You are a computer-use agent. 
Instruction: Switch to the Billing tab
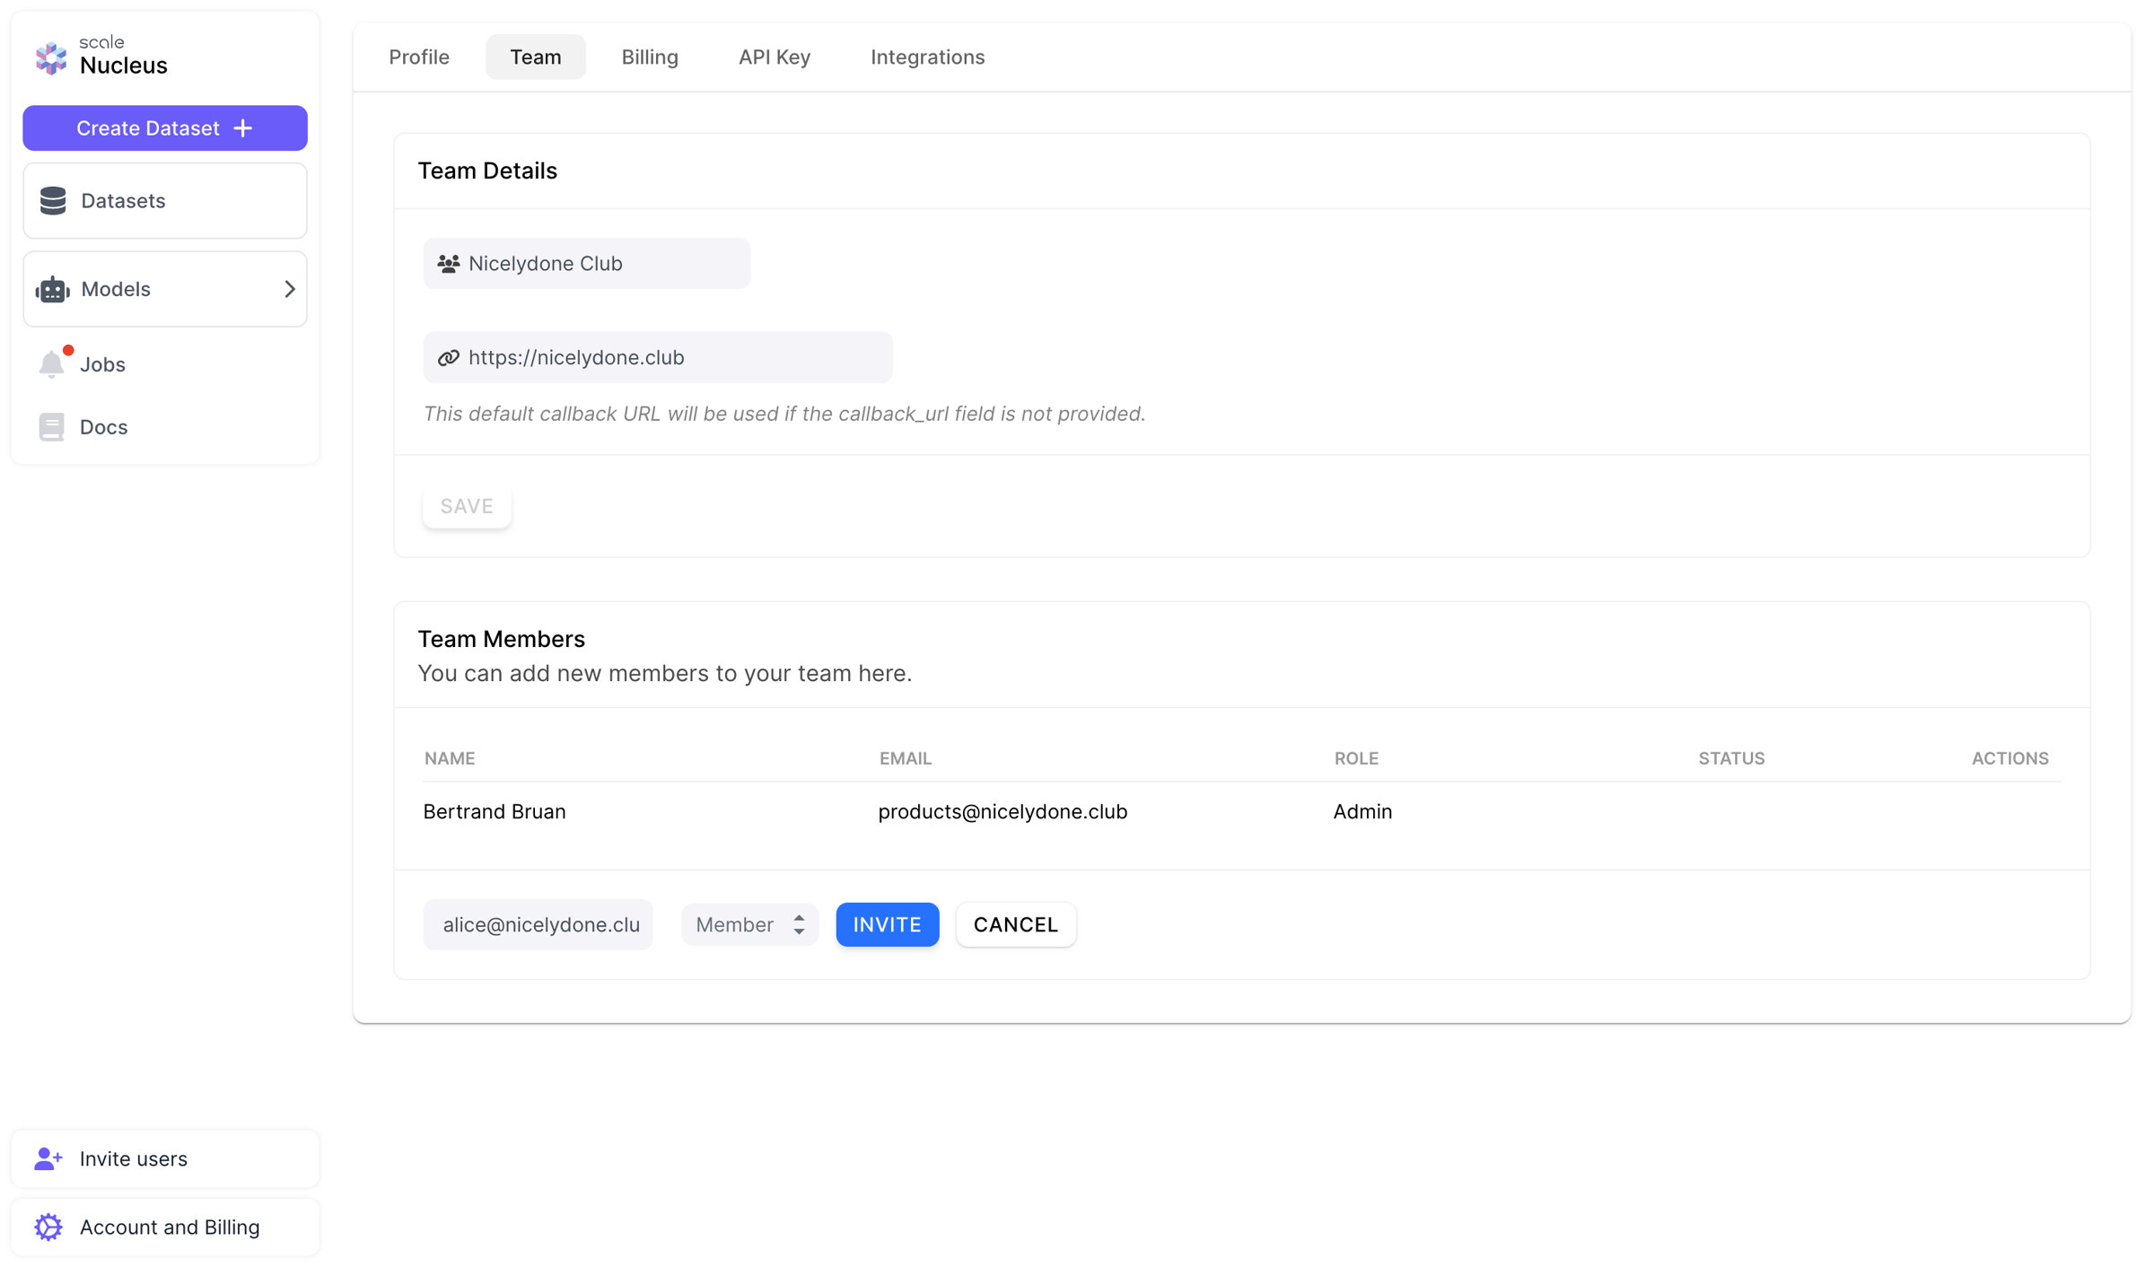pos(650,57)
